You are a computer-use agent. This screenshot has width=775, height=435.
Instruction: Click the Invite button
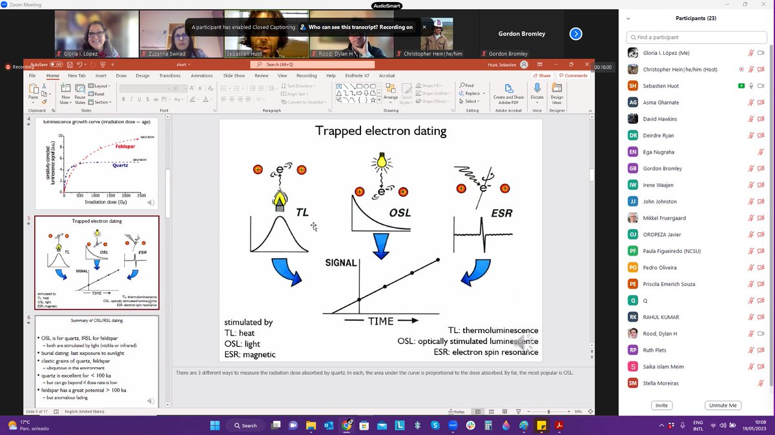661,405
